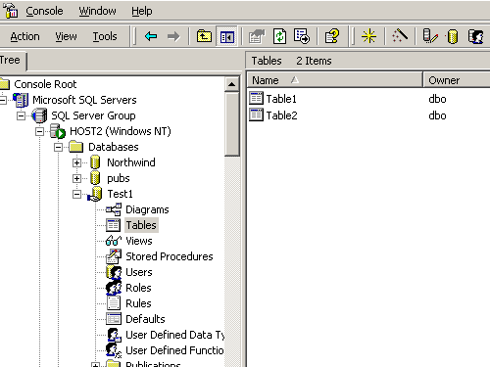Click the Help question mark icon

[x=332, y=36]
